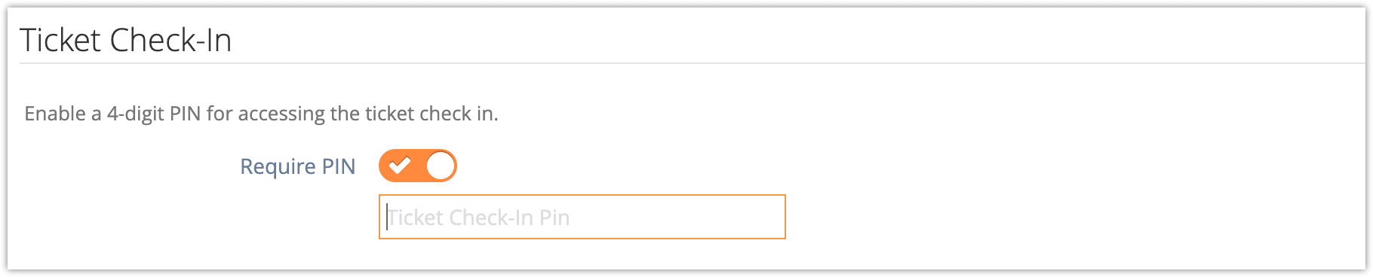Viewport: 1373px width, 277px height.
Task: Activate the text box below the Require PIN toggle
Action: 582,217
